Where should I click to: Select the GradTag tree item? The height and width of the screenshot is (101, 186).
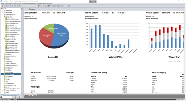pyautogui.click(x=7, y=80)
